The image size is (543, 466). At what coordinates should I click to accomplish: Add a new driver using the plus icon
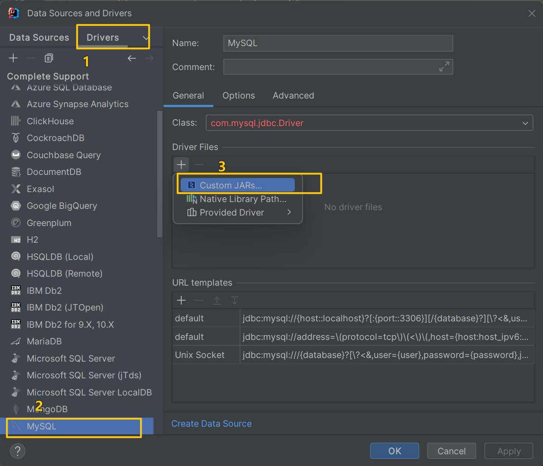(x=13, y=58)
